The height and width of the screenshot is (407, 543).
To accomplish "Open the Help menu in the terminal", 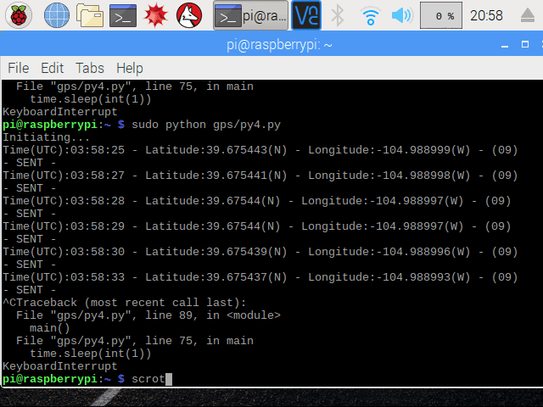I will point(130,68).
